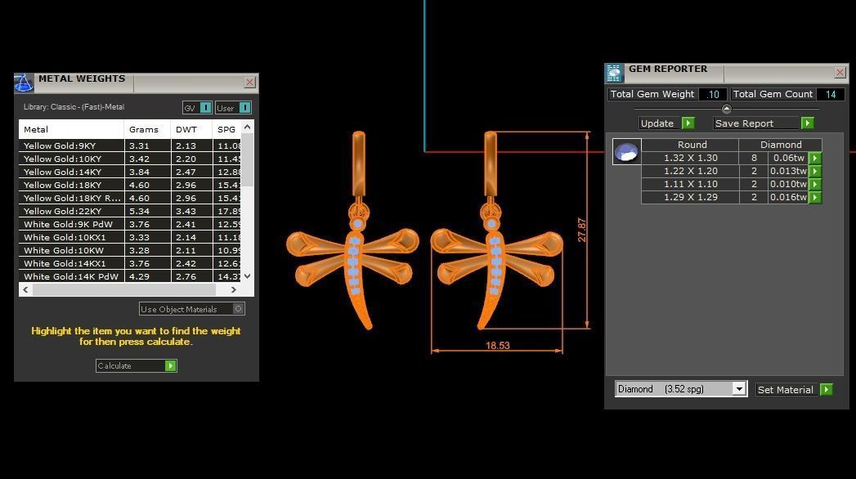Click green arrow for 1.11 X 1.10 row

pos(814,185)
